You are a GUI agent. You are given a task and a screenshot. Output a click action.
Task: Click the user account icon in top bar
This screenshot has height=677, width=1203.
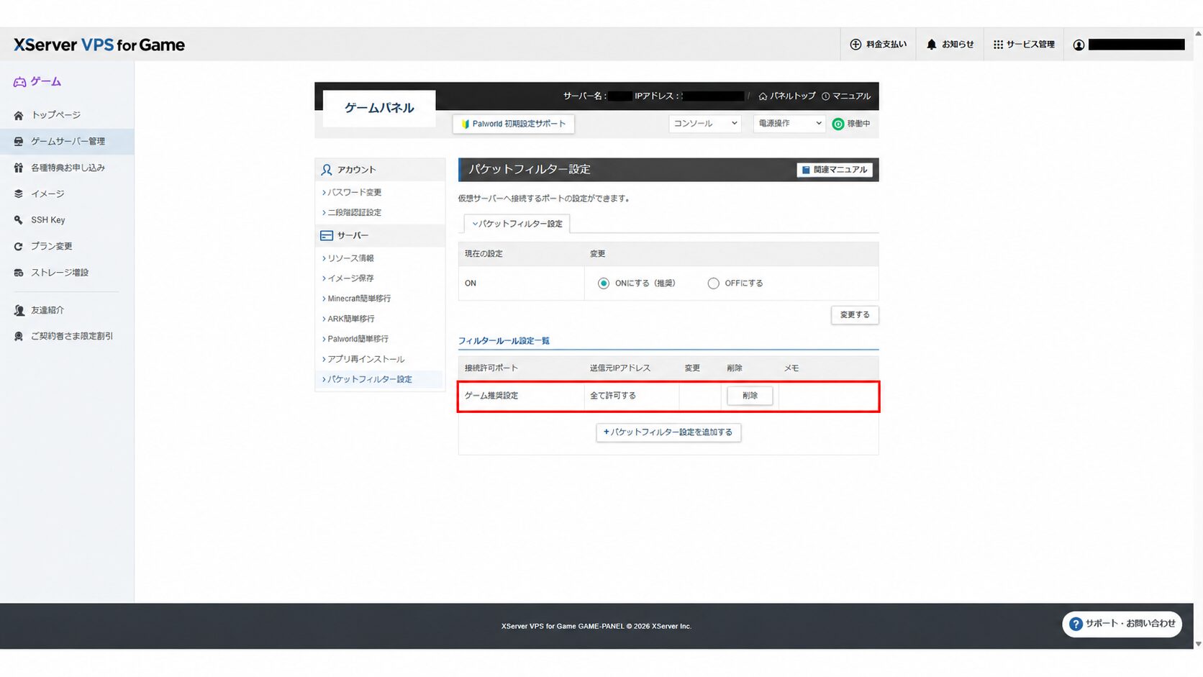[1079, 45]
